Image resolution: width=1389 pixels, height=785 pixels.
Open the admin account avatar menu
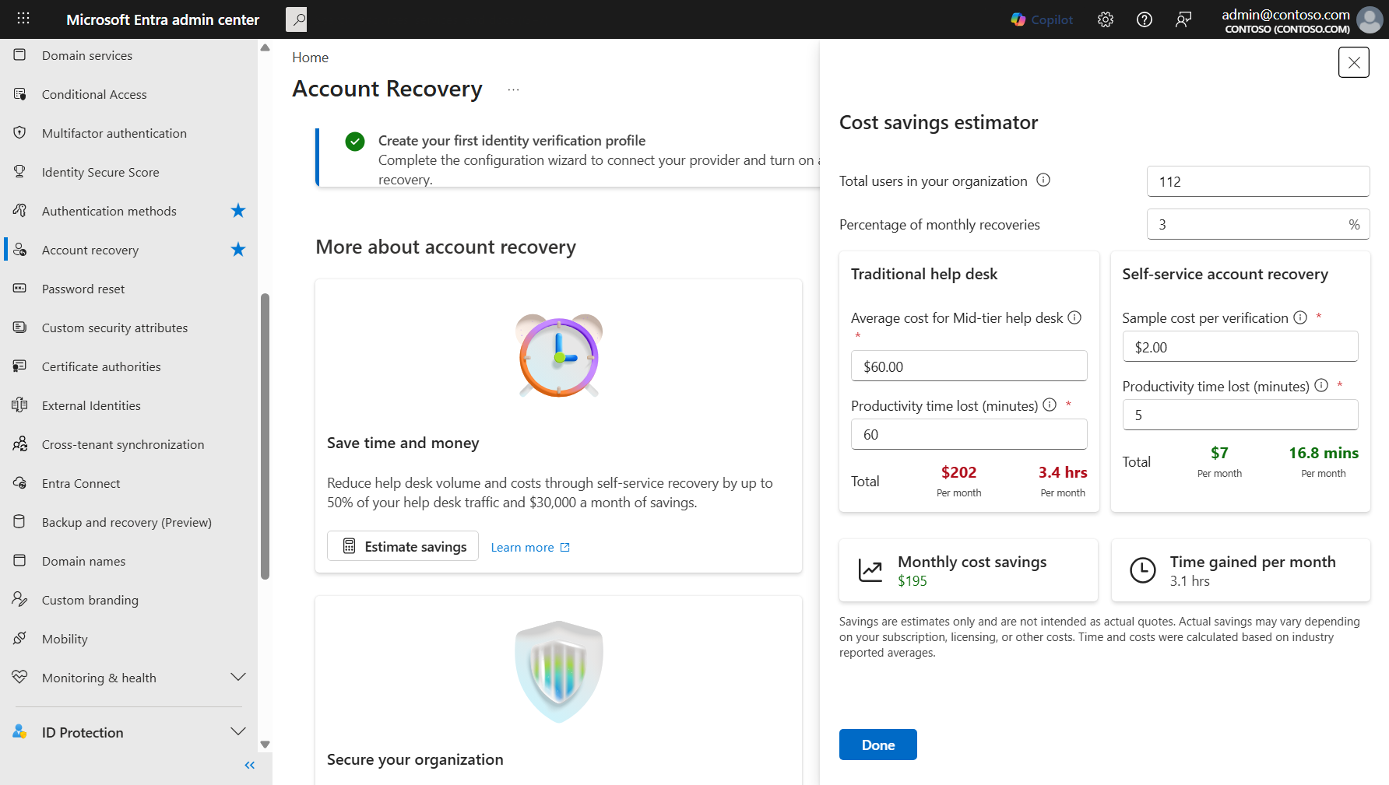tap(1370, 19)
